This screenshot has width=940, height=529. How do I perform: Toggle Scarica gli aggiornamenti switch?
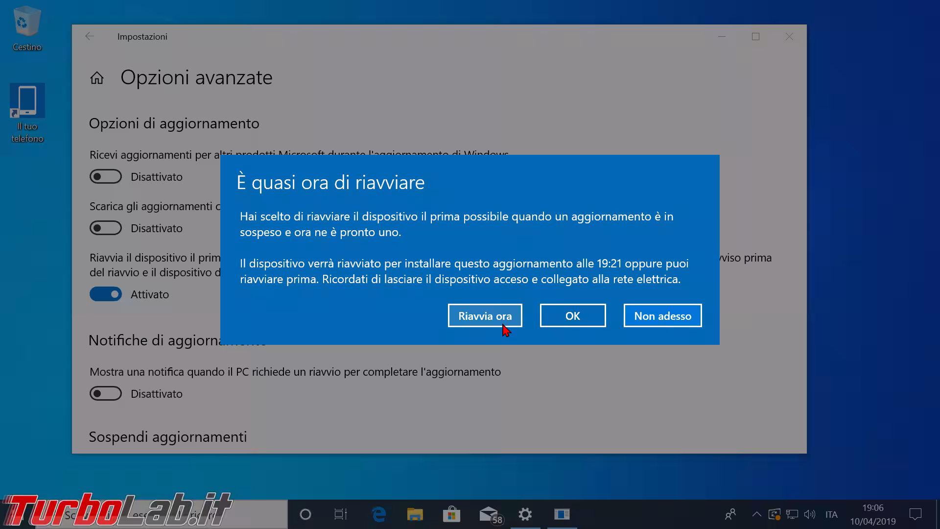pos(106,228)
